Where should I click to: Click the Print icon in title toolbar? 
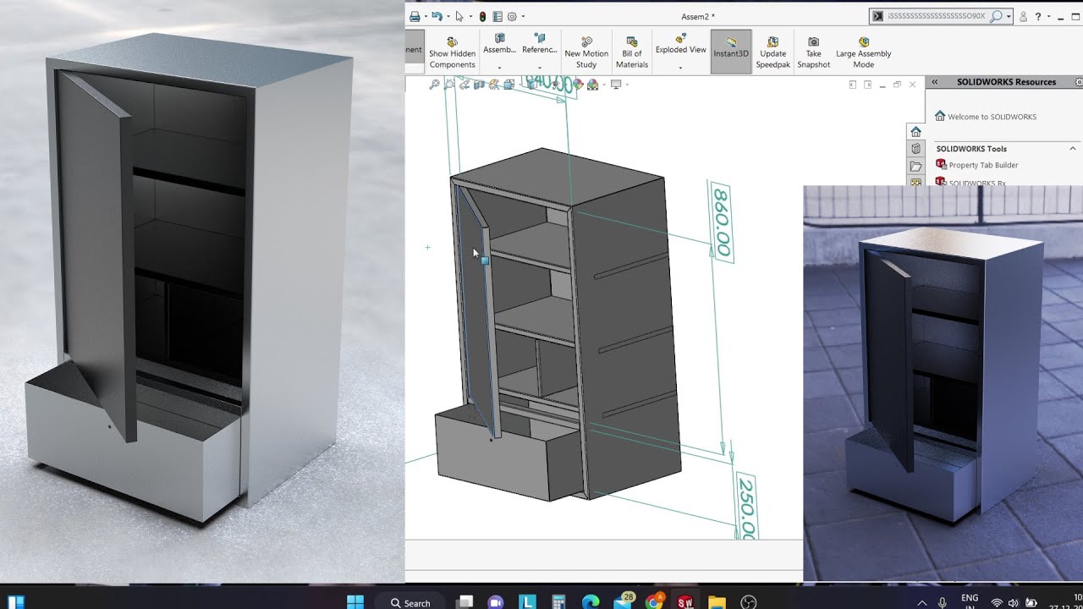[x=415, y=16]
